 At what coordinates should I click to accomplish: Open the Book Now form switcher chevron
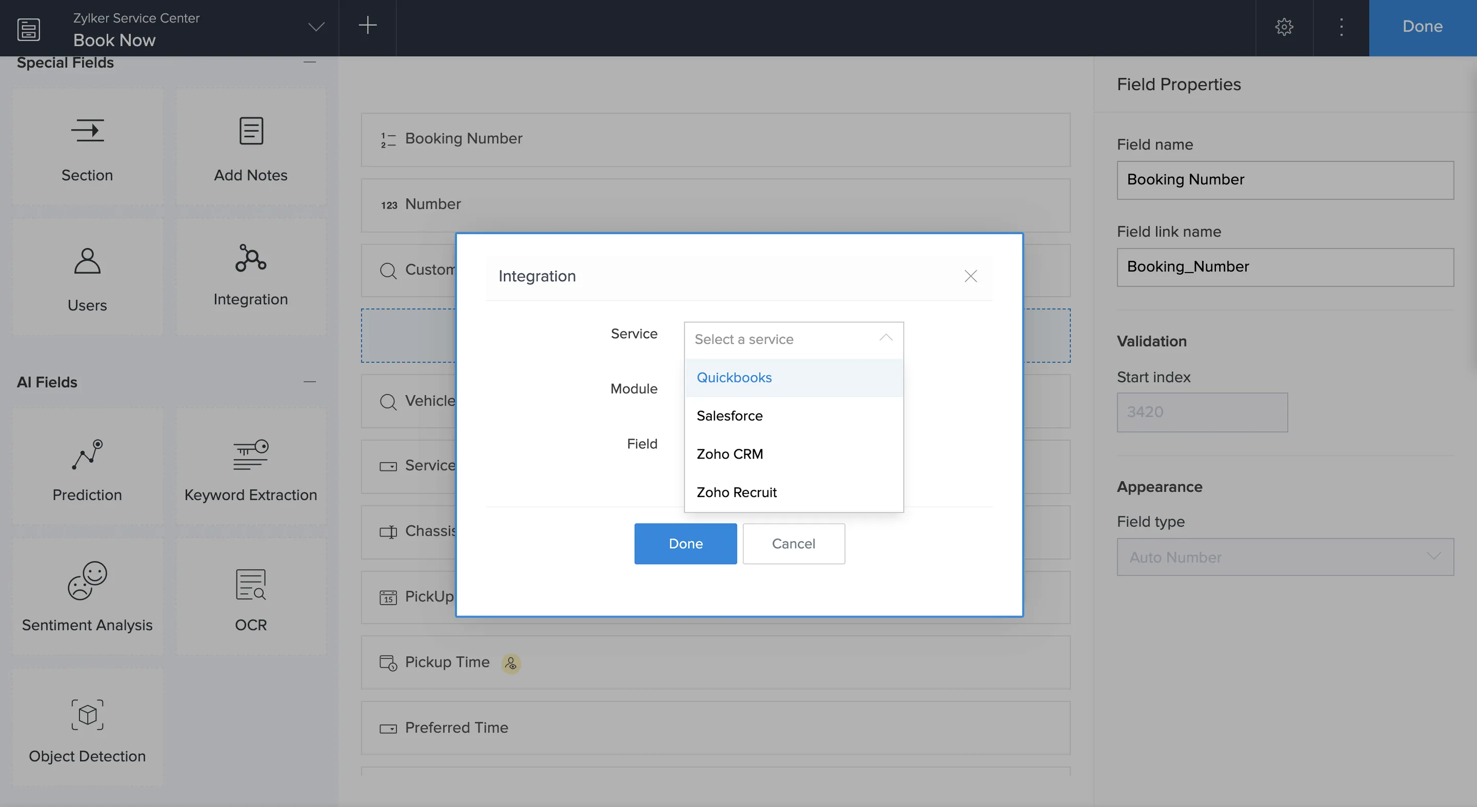click(x=316, y=27)
